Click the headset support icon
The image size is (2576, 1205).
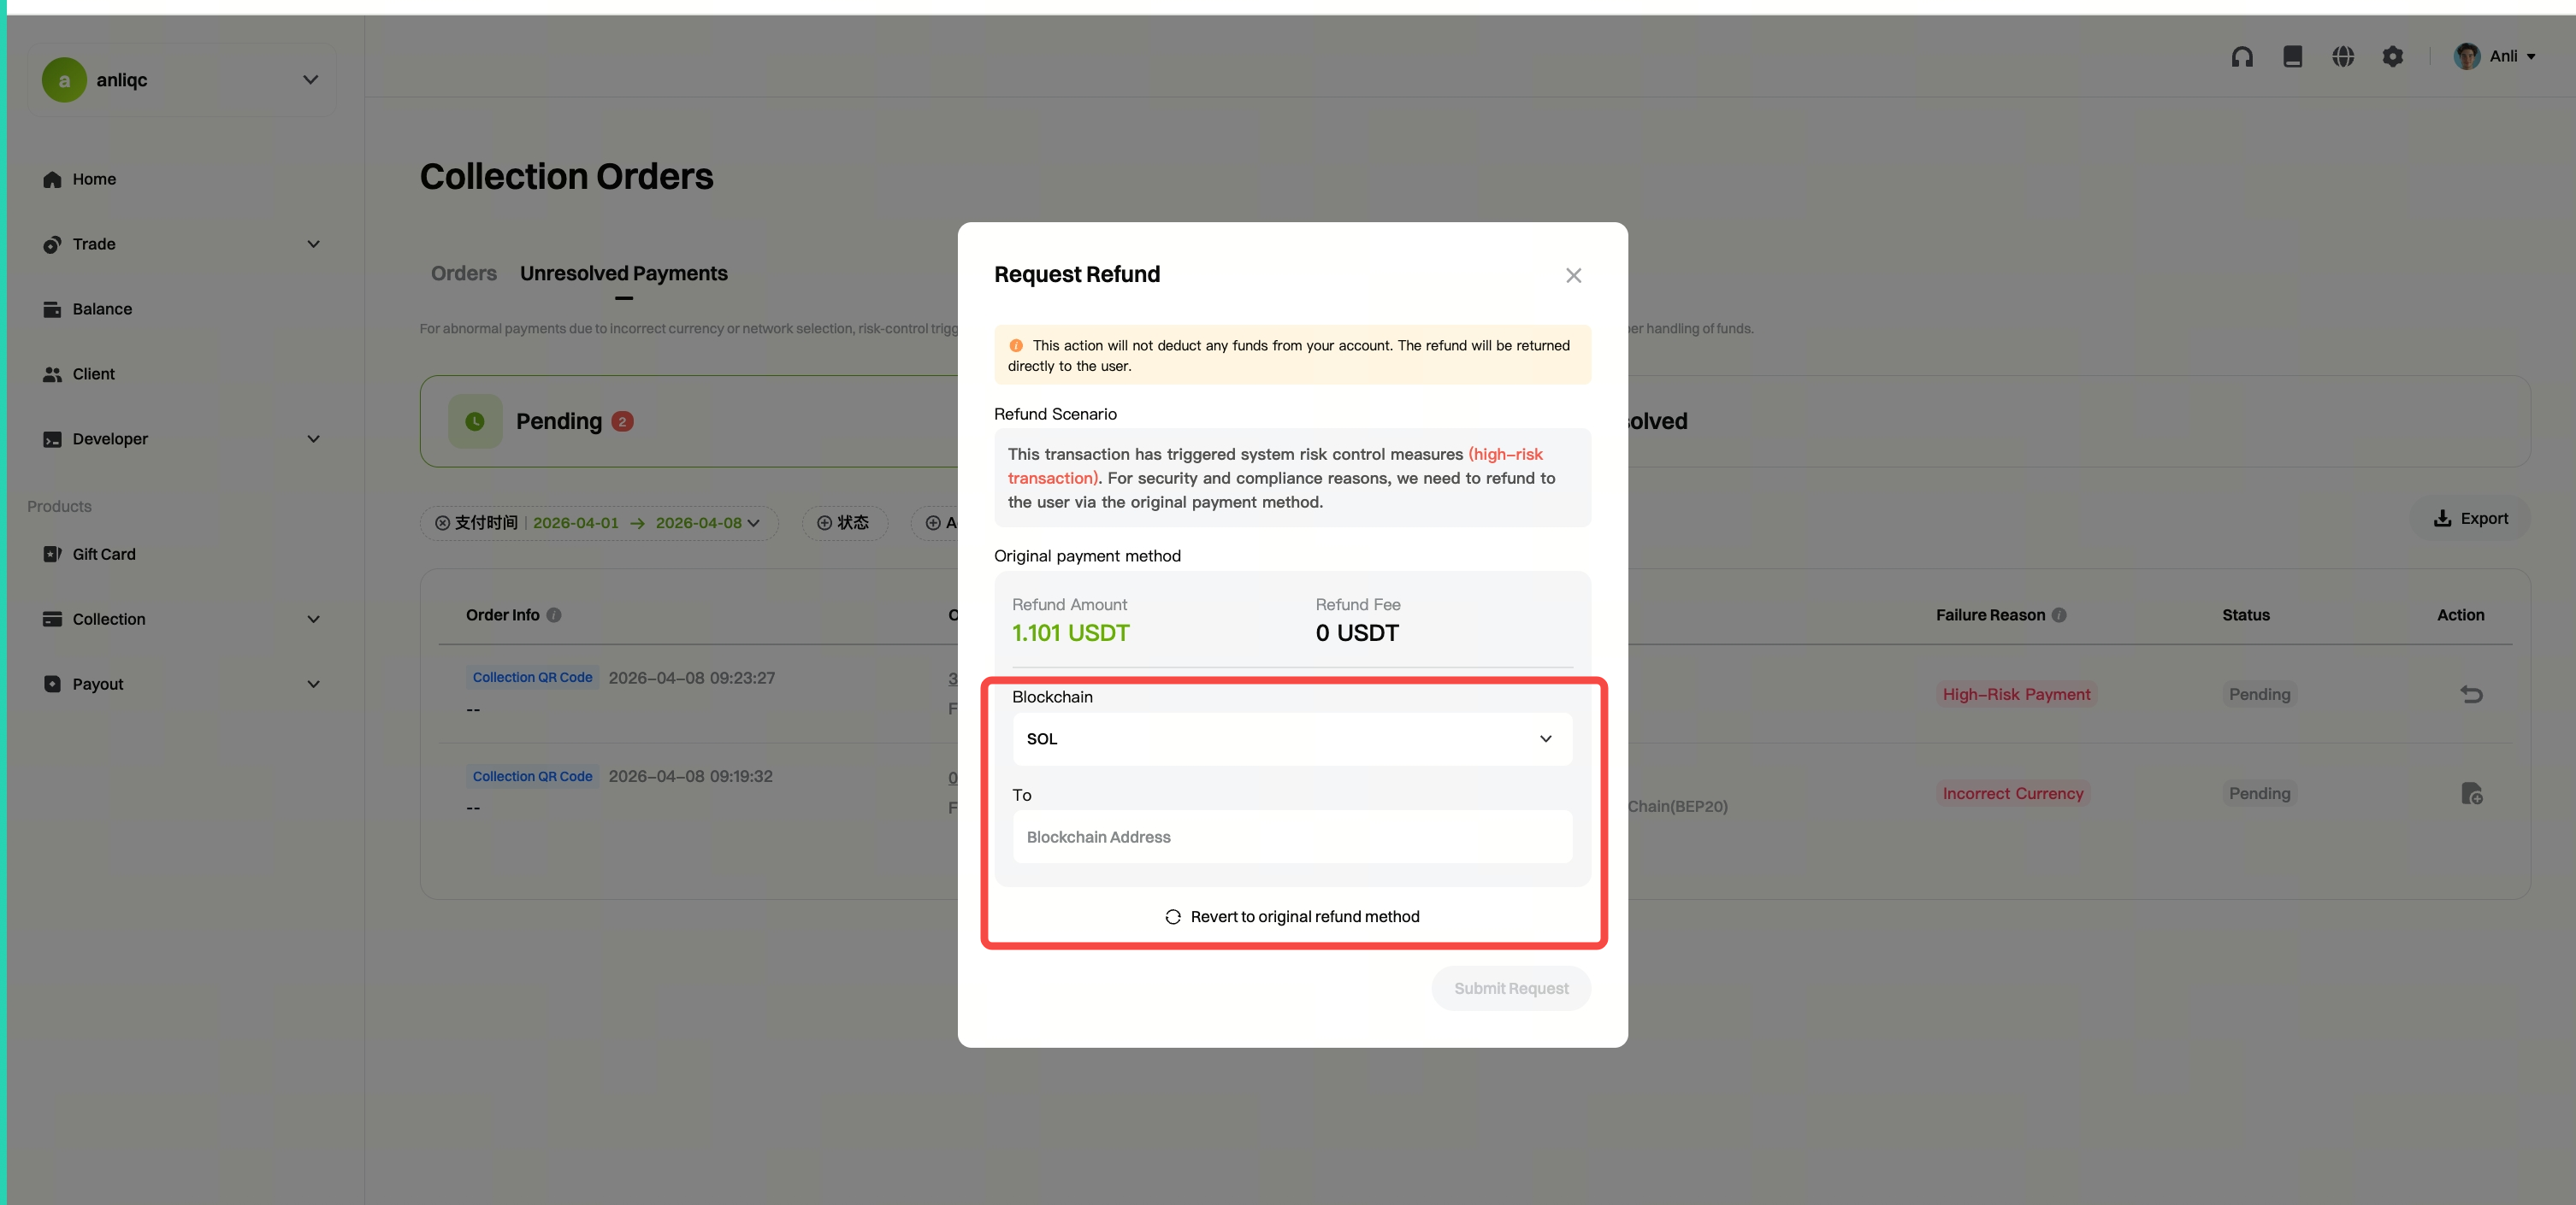click(x=2242, y=57)
